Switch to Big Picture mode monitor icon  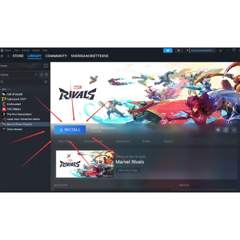(x=220, y=50)
